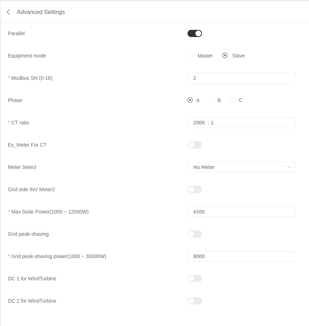Choose Phase A radio button
This screenshot has width=309, height=326.
(190, 100)
